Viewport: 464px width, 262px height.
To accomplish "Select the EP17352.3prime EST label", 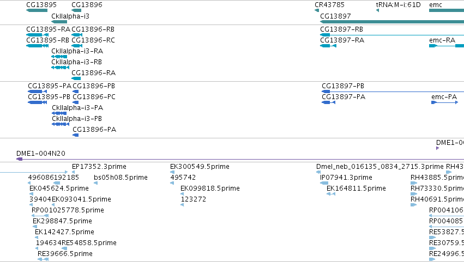I will [99, 167].
